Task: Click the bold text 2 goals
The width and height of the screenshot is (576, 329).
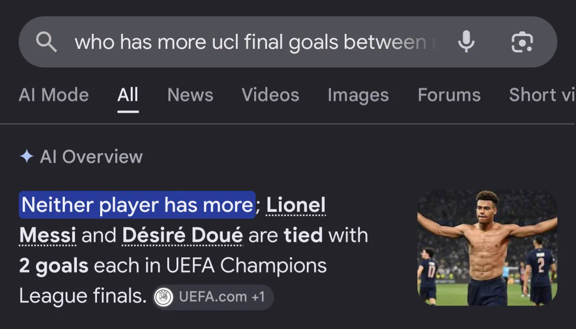Action: [54, 266]
